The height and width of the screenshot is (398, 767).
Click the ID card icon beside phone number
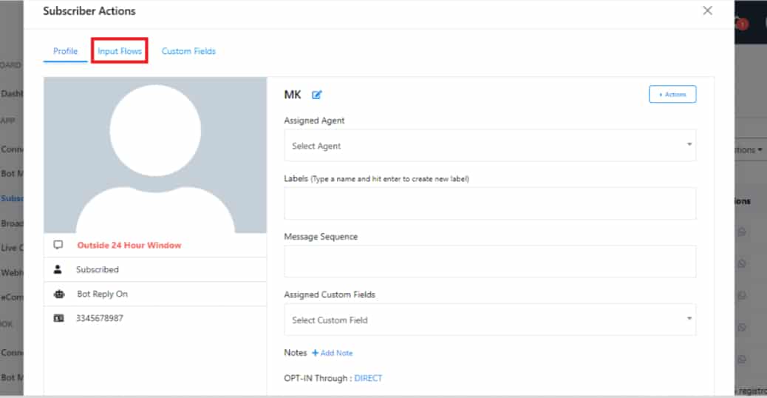[x=59, y=317]
